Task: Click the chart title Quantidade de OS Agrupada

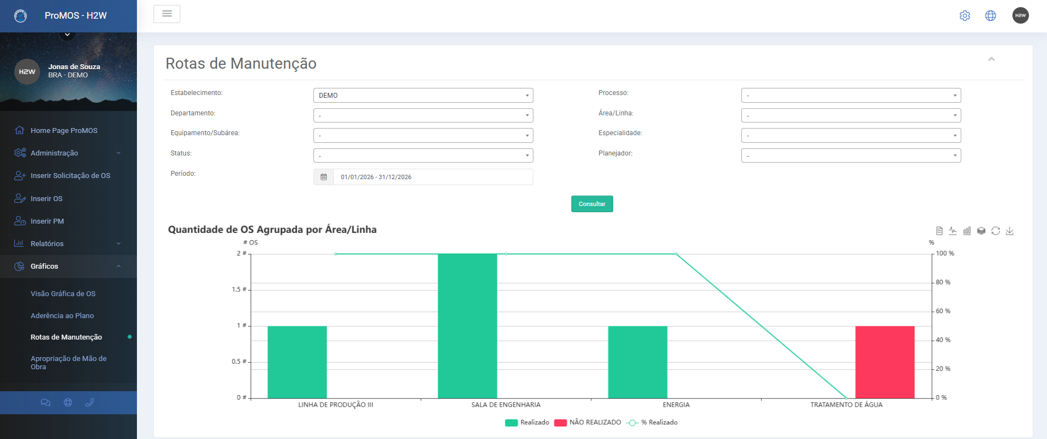Action: (x=272, y=230)
